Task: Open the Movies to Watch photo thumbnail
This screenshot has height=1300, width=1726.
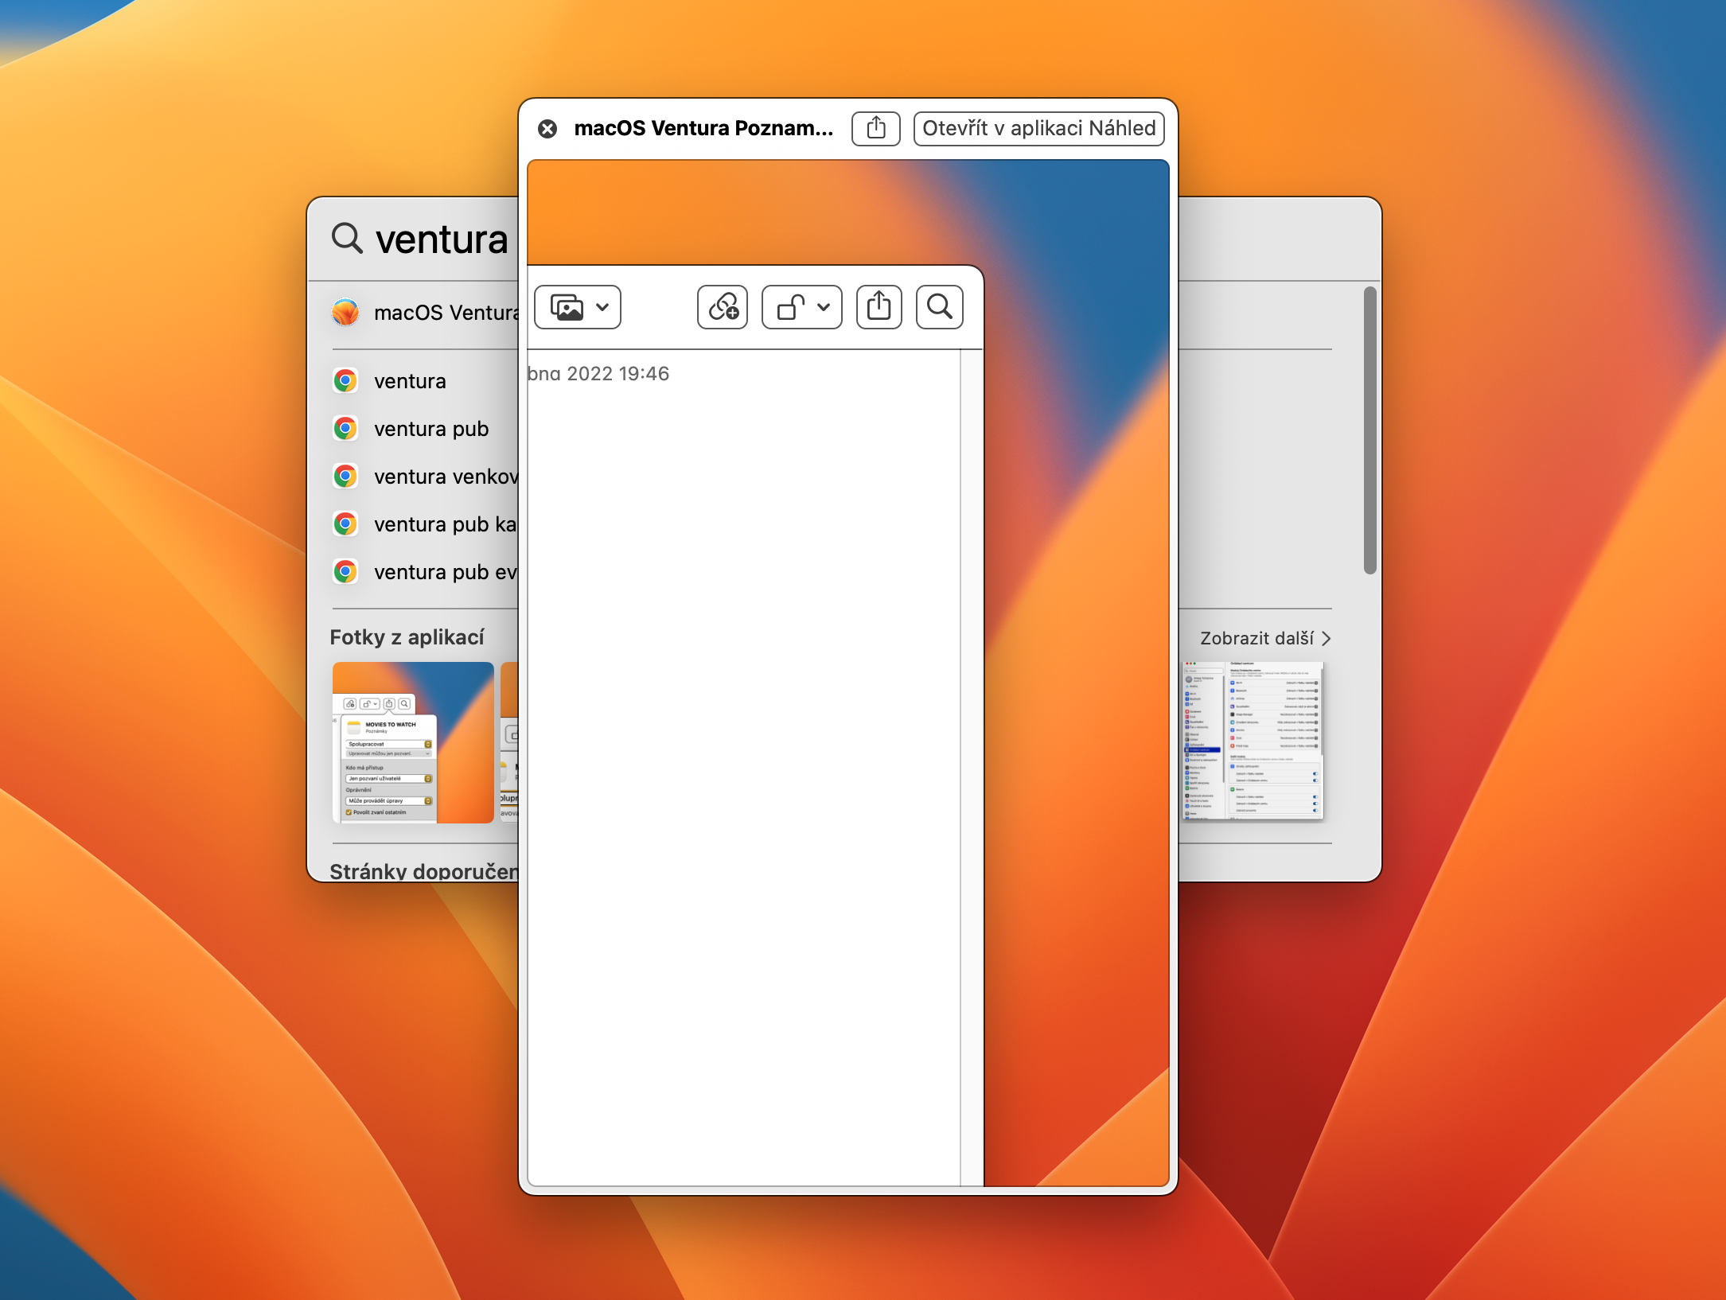Action: click(413, 741)
